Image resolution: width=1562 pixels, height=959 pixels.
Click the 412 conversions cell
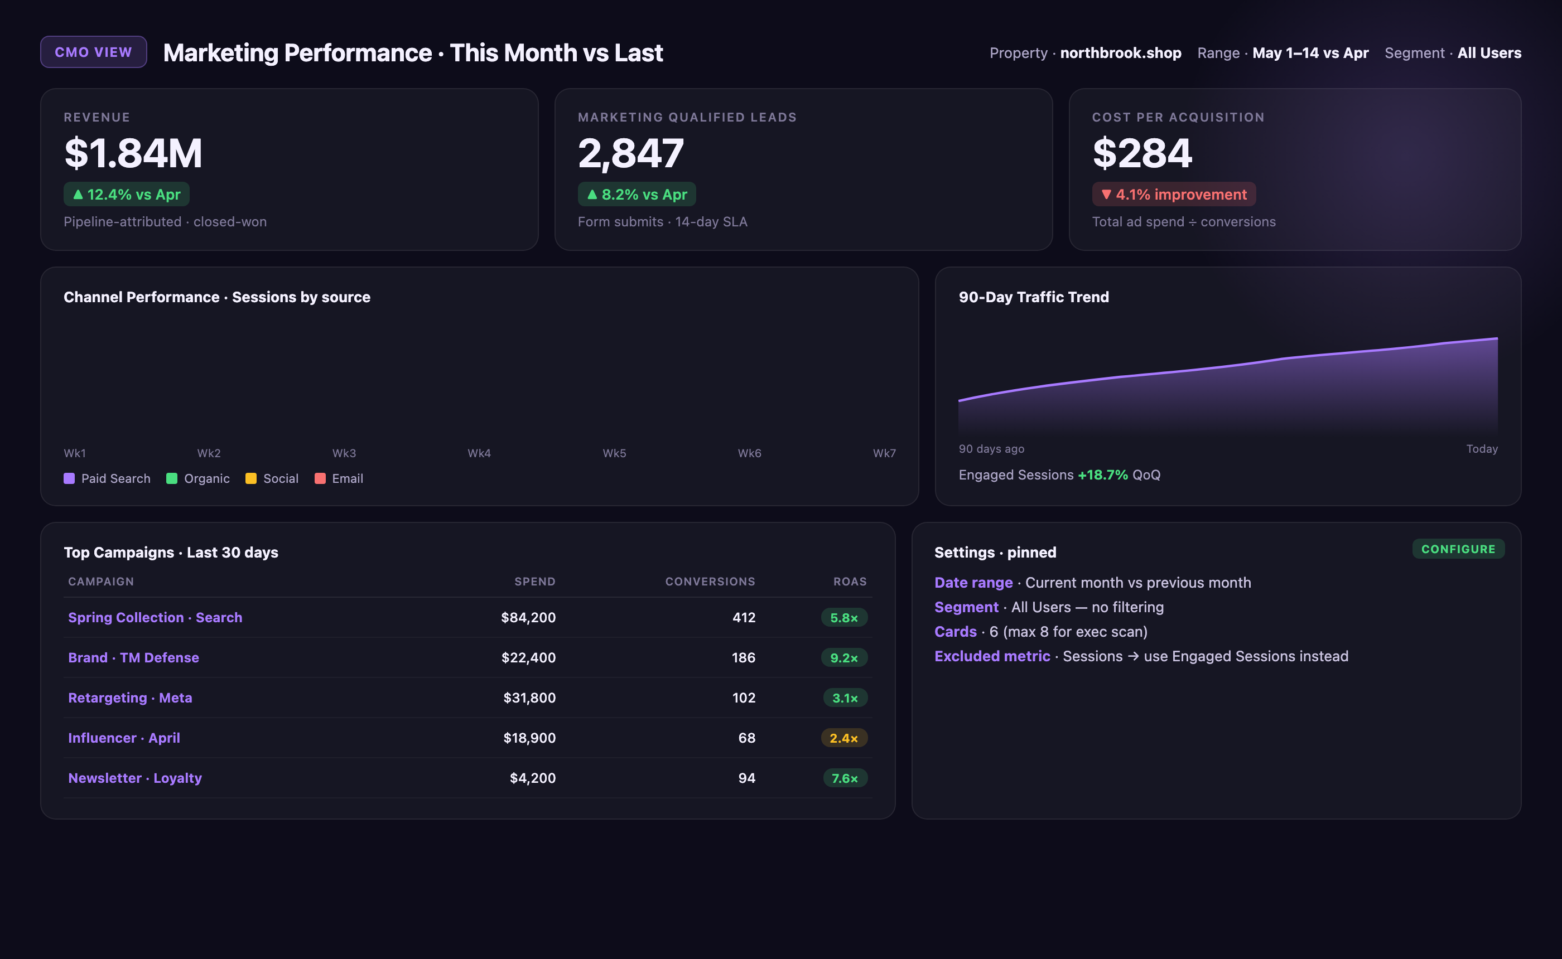pyautogui.click(x=744, y=617)
